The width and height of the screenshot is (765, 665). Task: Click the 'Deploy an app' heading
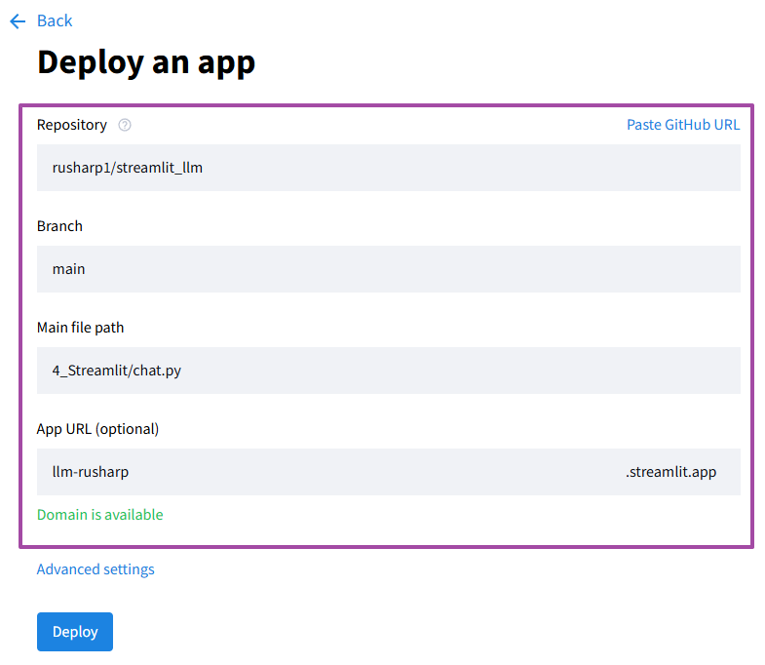[146, 63]
